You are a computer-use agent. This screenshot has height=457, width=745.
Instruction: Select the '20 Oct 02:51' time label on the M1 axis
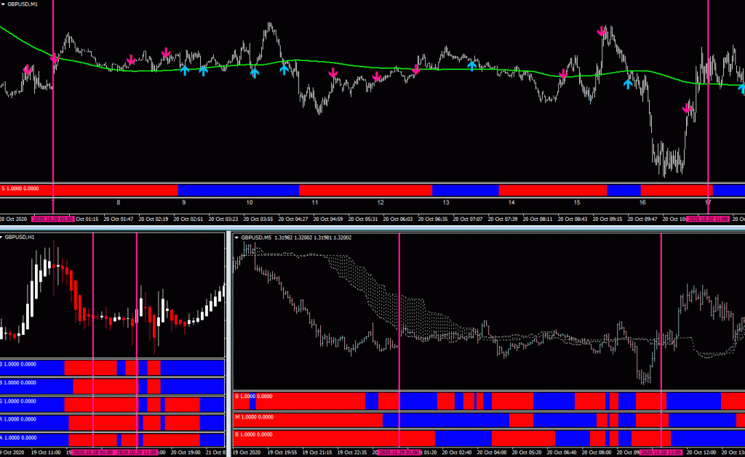(188, 219)
